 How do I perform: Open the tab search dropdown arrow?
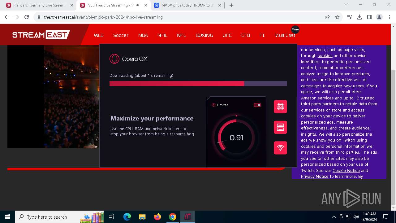click(346, 5)
